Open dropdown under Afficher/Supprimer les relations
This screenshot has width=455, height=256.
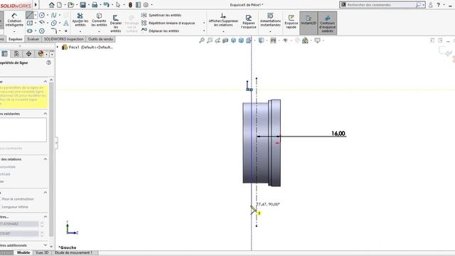[223, 31]
